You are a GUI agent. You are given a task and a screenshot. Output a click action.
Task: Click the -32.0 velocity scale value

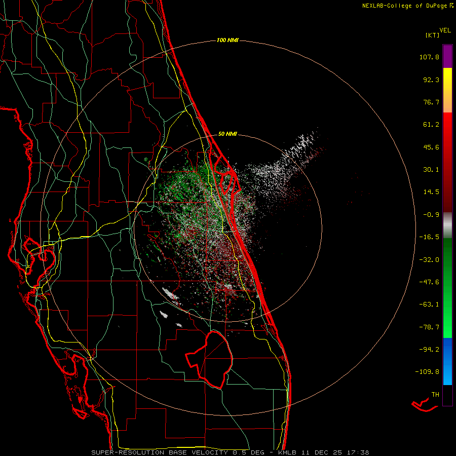pyautogui.click(x=429, y=260)
